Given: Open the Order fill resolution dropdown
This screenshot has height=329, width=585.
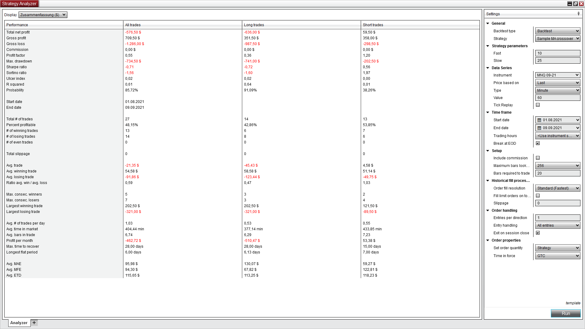Looking at the screenshot, I should click(558, 188).
